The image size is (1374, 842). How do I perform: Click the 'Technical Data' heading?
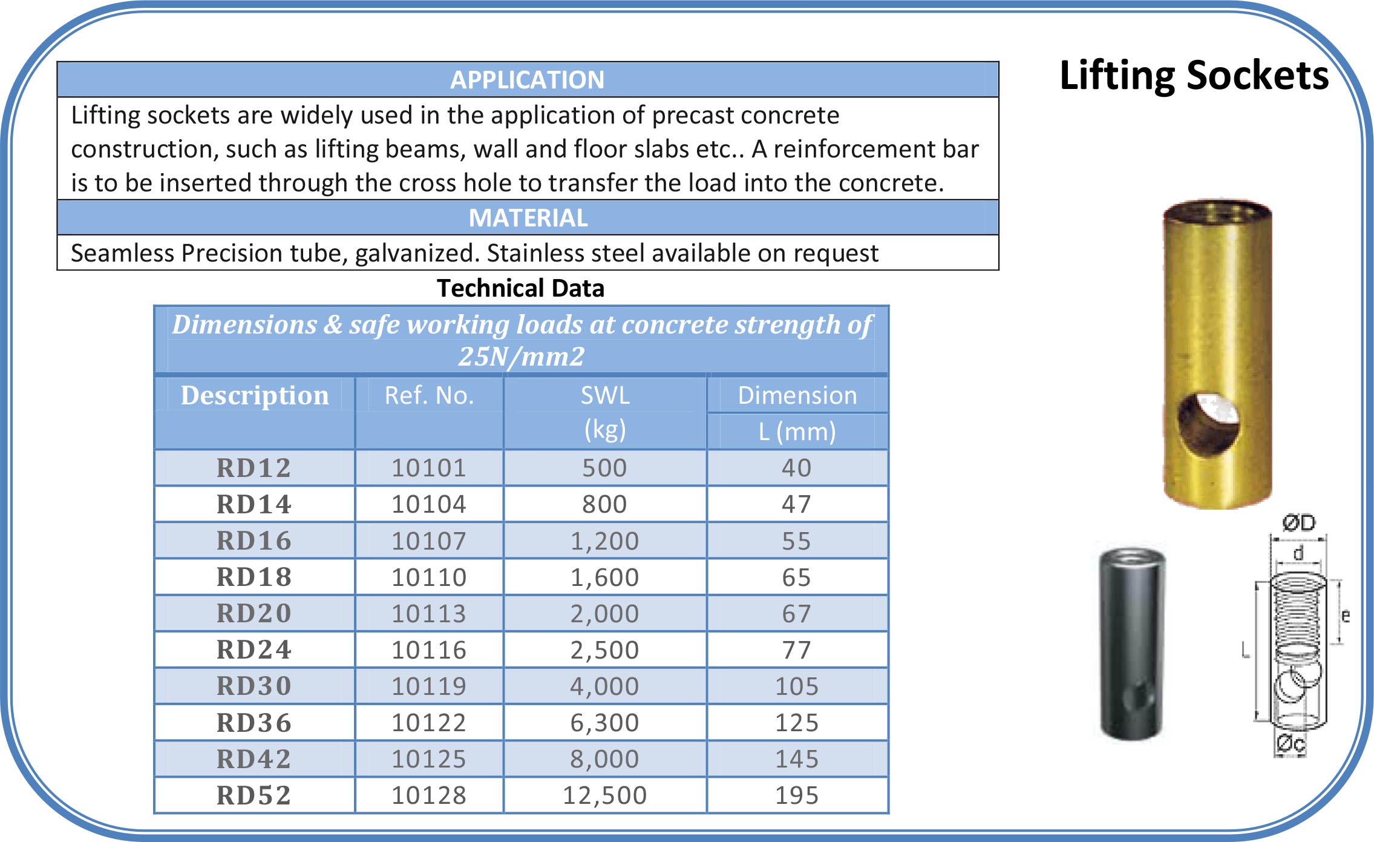pyautogui.click(x=520, y=288)
